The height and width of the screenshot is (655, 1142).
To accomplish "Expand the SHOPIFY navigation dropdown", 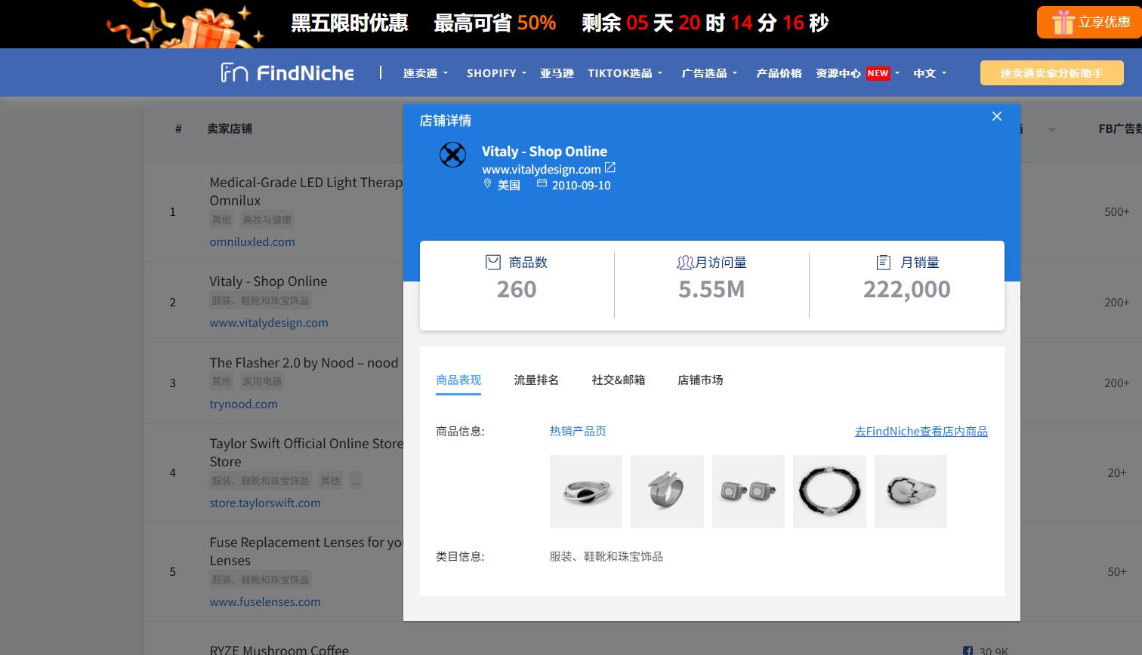I will [496, 73].
